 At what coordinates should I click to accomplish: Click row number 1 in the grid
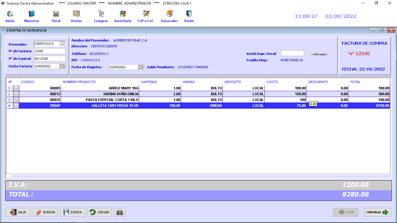point(10,88)
